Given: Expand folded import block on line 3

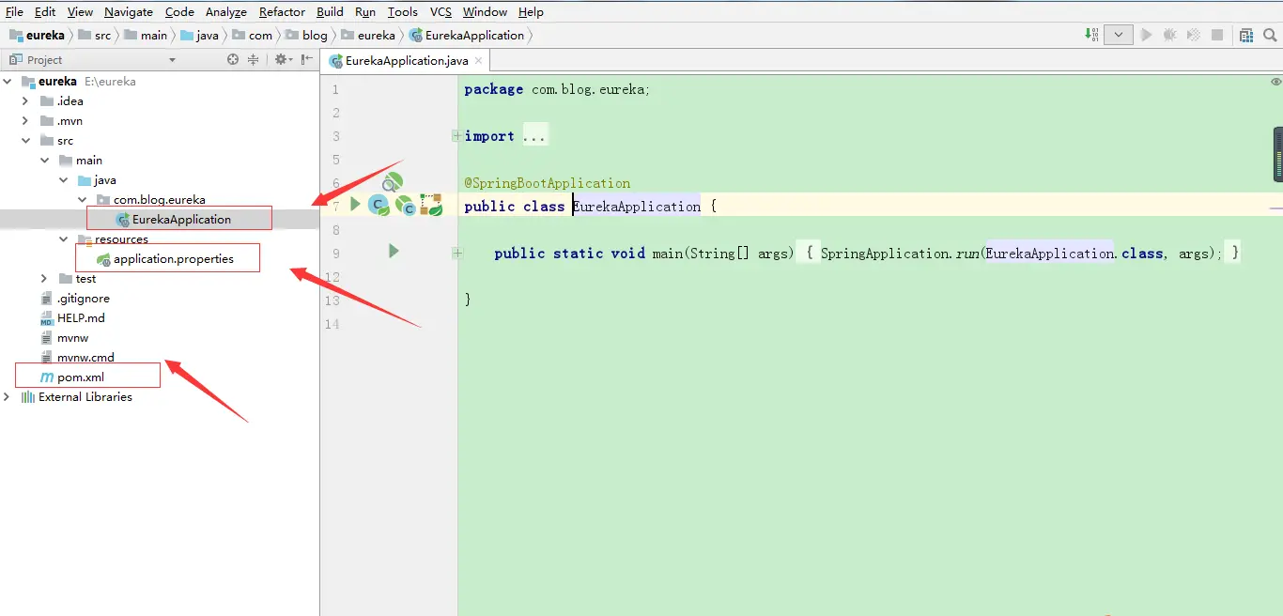Looking at the screenshot, I should [456, 136].
